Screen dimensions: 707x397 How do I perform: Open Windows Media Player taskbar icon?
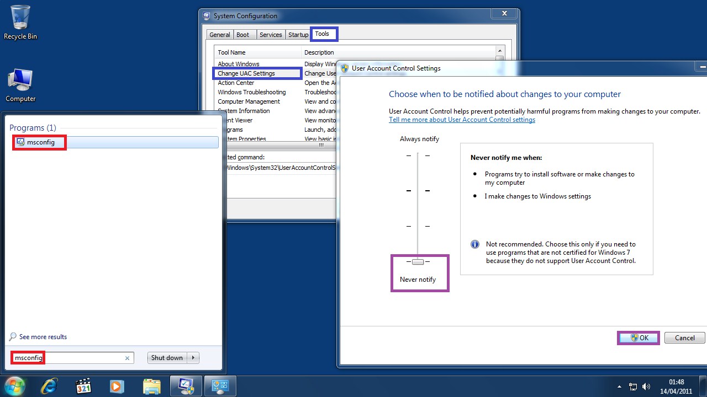pos(117,386)
